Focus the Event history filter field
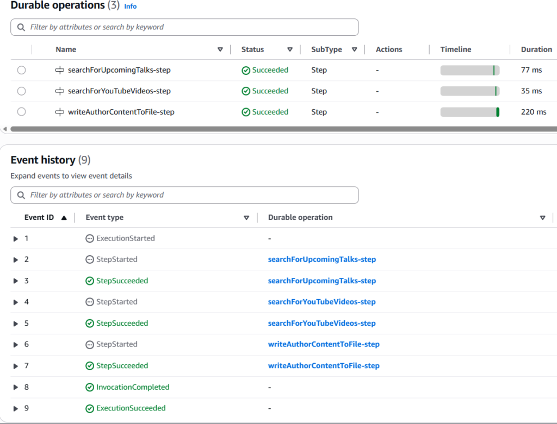This screenshot has height=424, width=557. coord(184,195)
